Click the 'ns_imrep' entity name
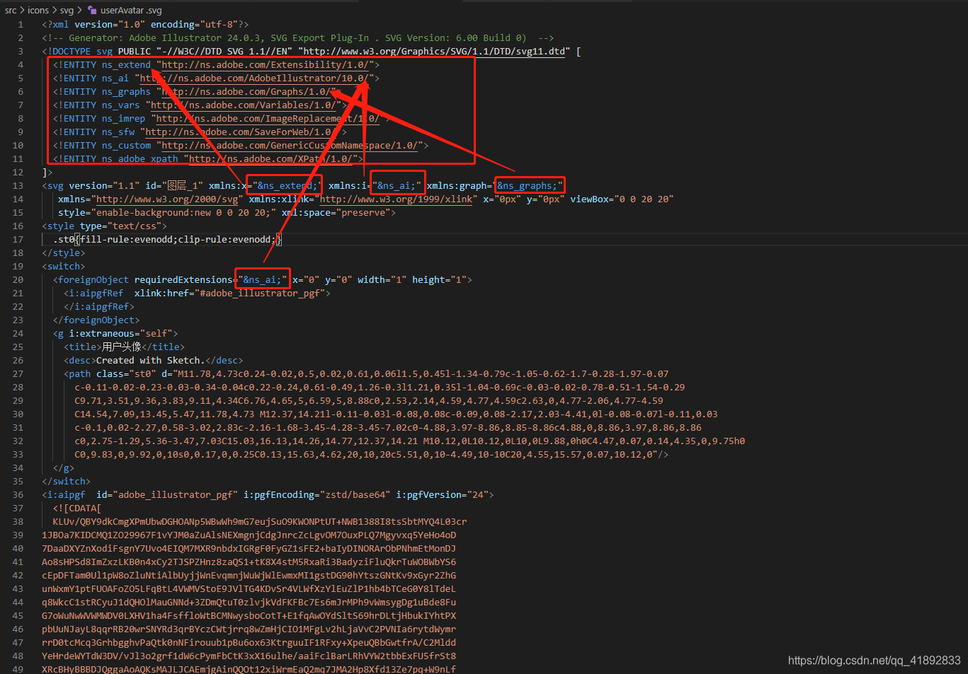The image size is (968, 674). click(x=123, y=119)
